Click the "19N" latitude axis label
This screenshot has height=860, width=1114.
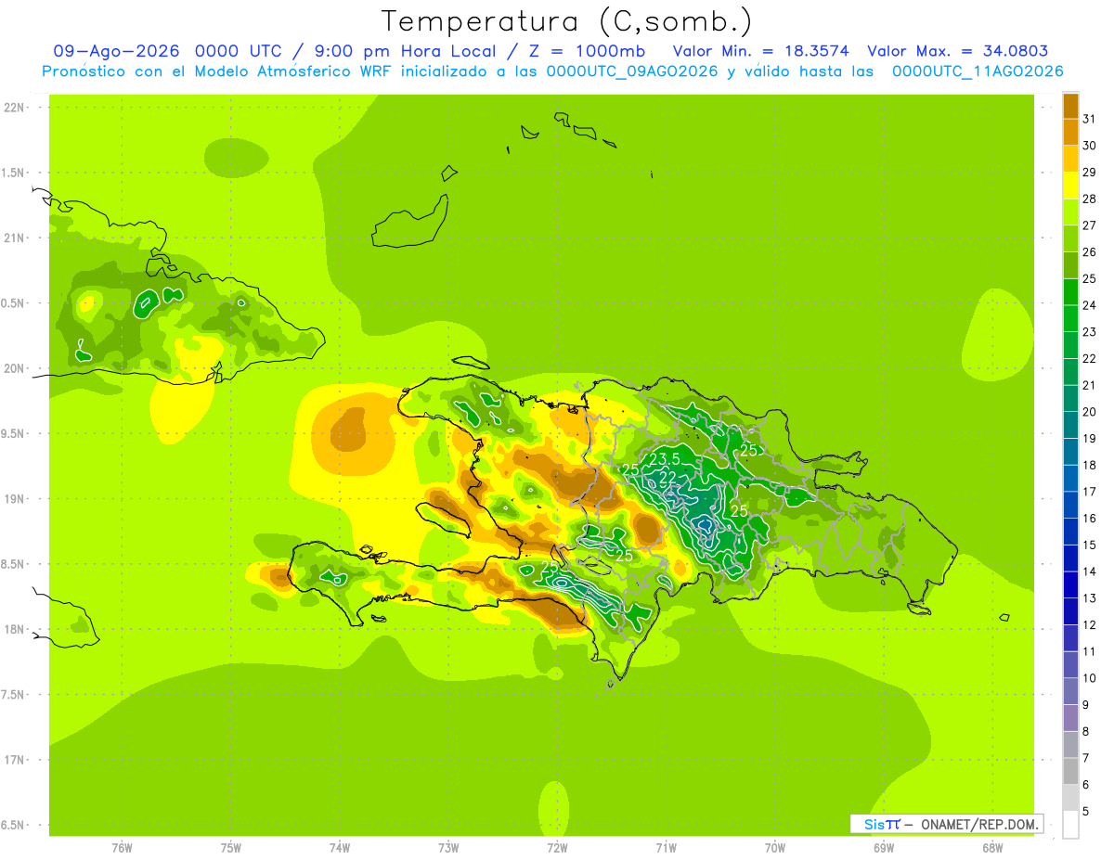(x=16, y=499)
